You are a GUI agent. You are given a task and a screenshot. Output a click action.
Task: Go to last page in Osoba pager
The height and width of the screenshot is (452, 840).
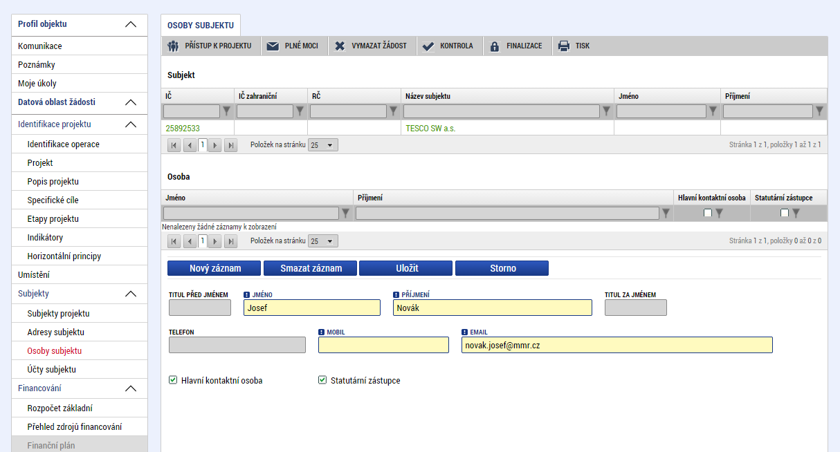coord(231,241)
